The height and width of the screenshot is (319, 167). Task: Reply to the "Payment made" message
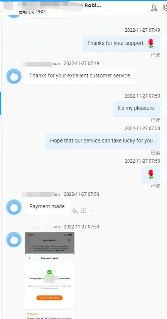[75, 211]
